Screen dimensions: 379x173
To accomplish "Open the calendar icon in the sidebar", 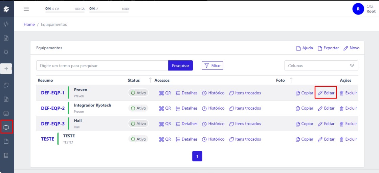I will tap(6, 113).
